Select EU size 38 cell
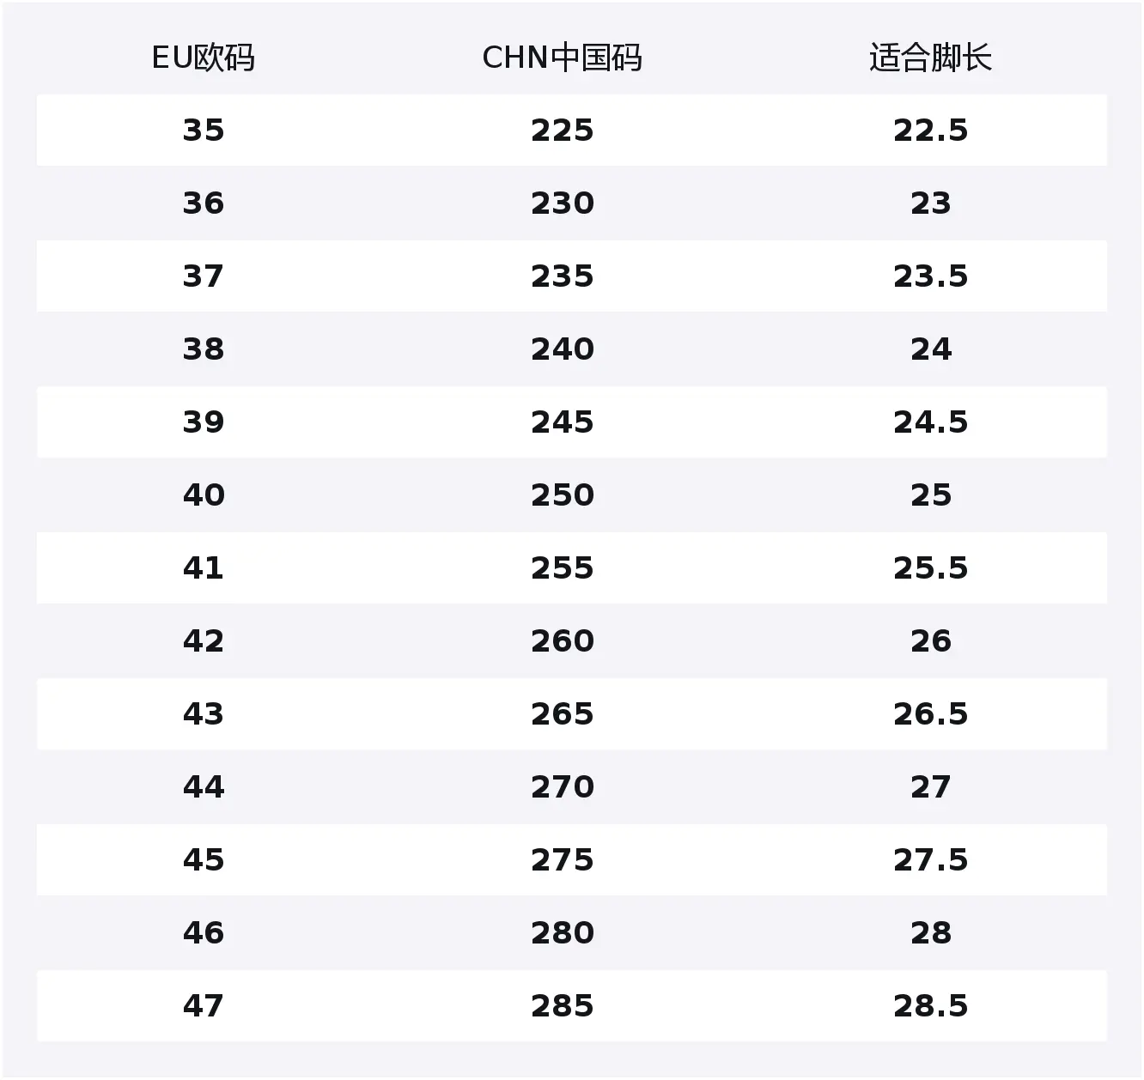The height and width of the screenshot is (1080, 1144). click(204, 349)
